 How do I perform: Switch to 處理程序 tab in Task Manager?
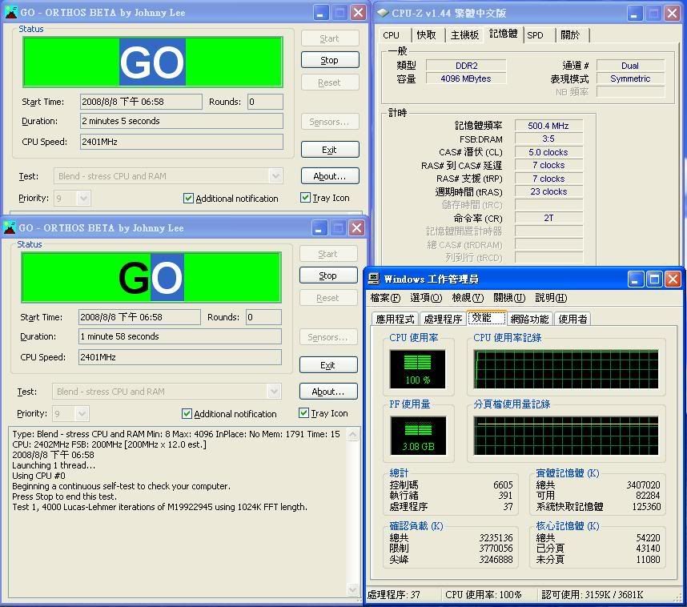[x=443, y=319]
